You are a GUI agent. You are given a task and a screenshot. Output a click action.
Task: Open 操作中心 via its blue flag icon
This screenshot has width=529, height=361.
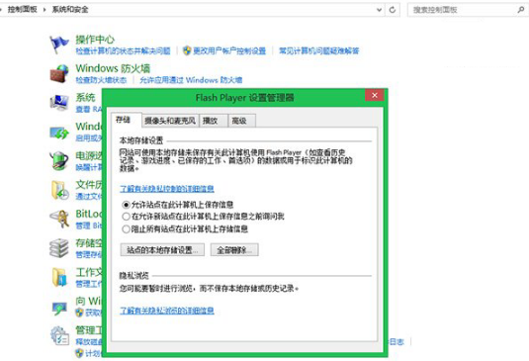coord(59,45)
